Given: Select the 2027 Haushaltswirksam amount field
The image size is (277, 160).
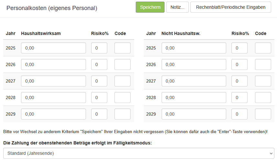Looking at the screenshot, I should pos(53,81).
